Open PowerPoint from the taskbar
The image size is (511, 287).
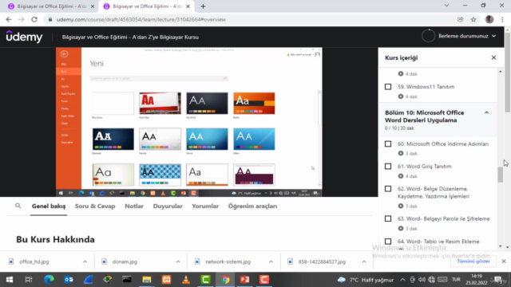pyautogui.click(x=245, y=280)
